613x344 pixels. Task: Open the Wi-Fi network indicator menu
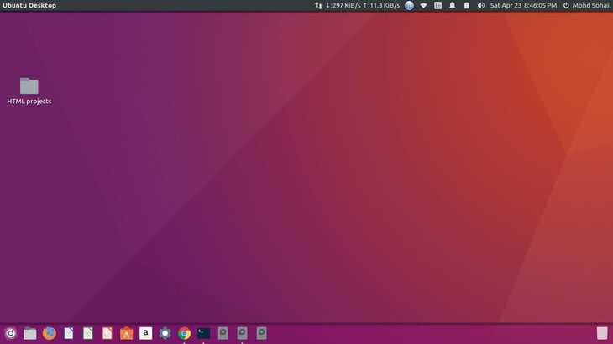(423, 6)
